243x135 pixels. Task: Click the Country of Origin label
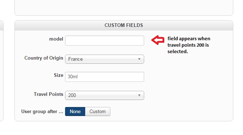[x=44, y=58]
